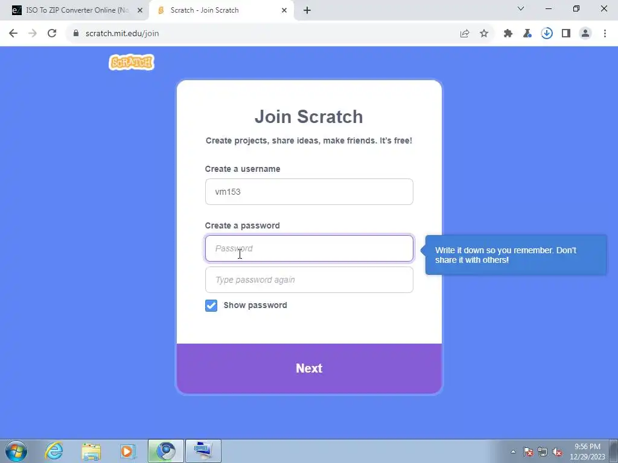
Task: Open Chrome Labs flask icon
Action: point(527,34)
